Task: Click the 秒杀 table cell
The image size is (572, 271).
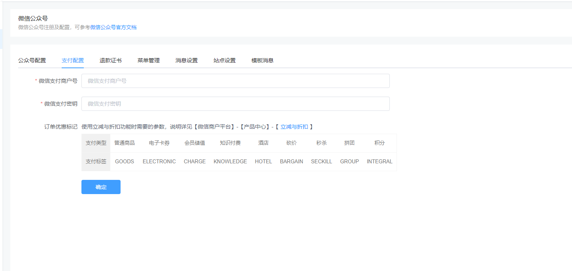Action: pos(321,143)
